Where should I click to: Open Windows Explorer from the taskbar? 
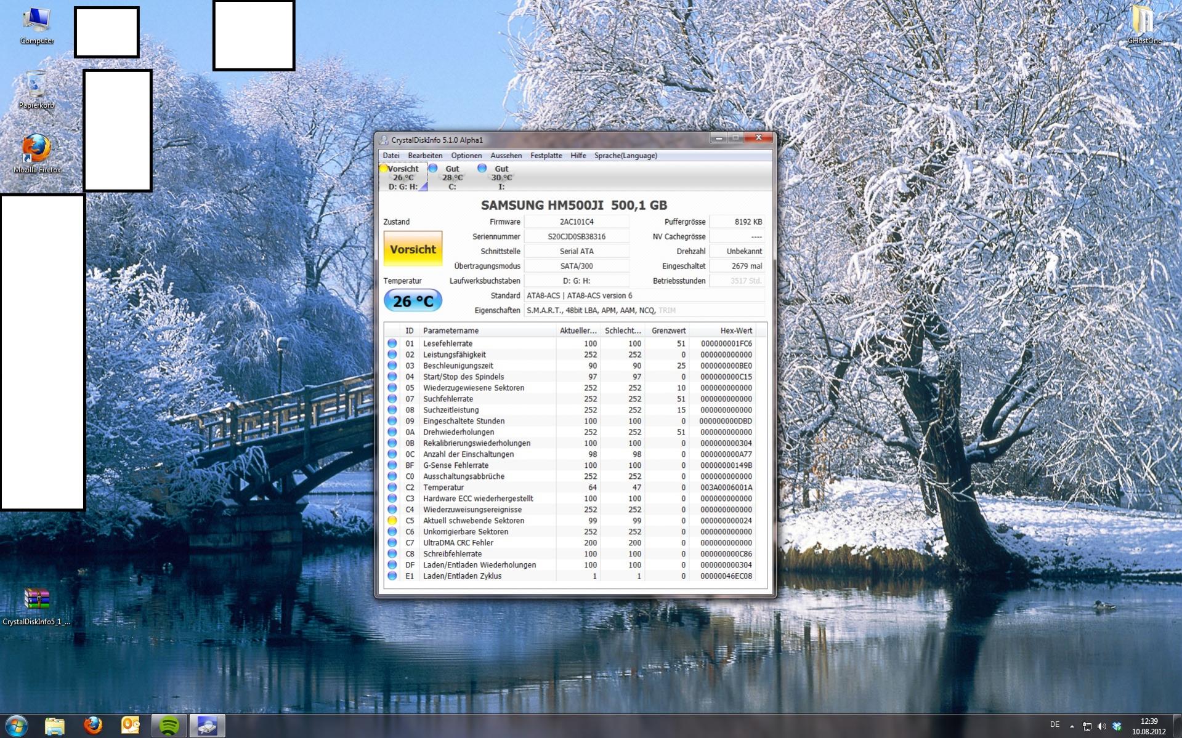coord(55,726)
